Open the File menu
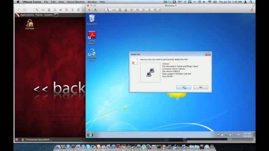The height and width of the screenshot is (151, 269). tap(46, 2)
